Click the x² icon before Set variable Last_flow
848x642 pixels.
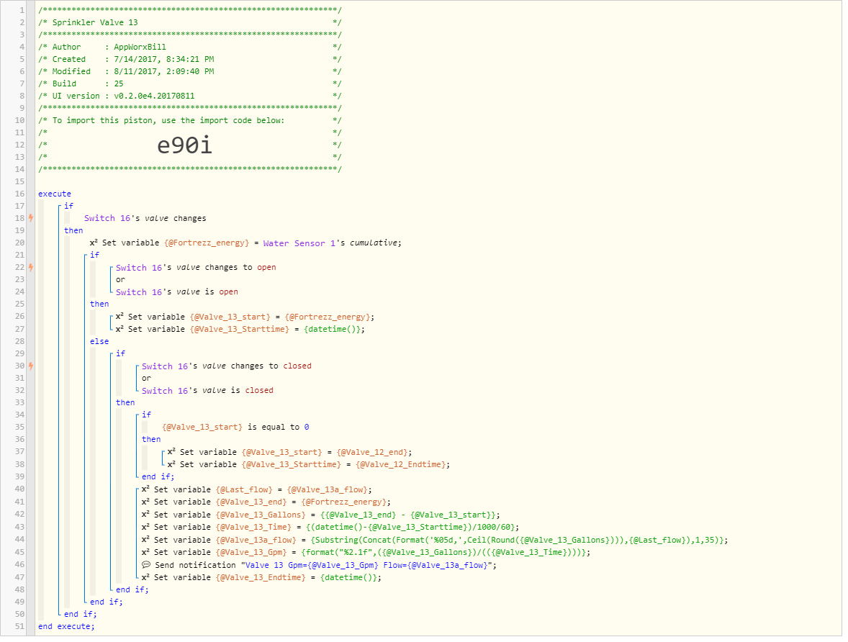145,489
